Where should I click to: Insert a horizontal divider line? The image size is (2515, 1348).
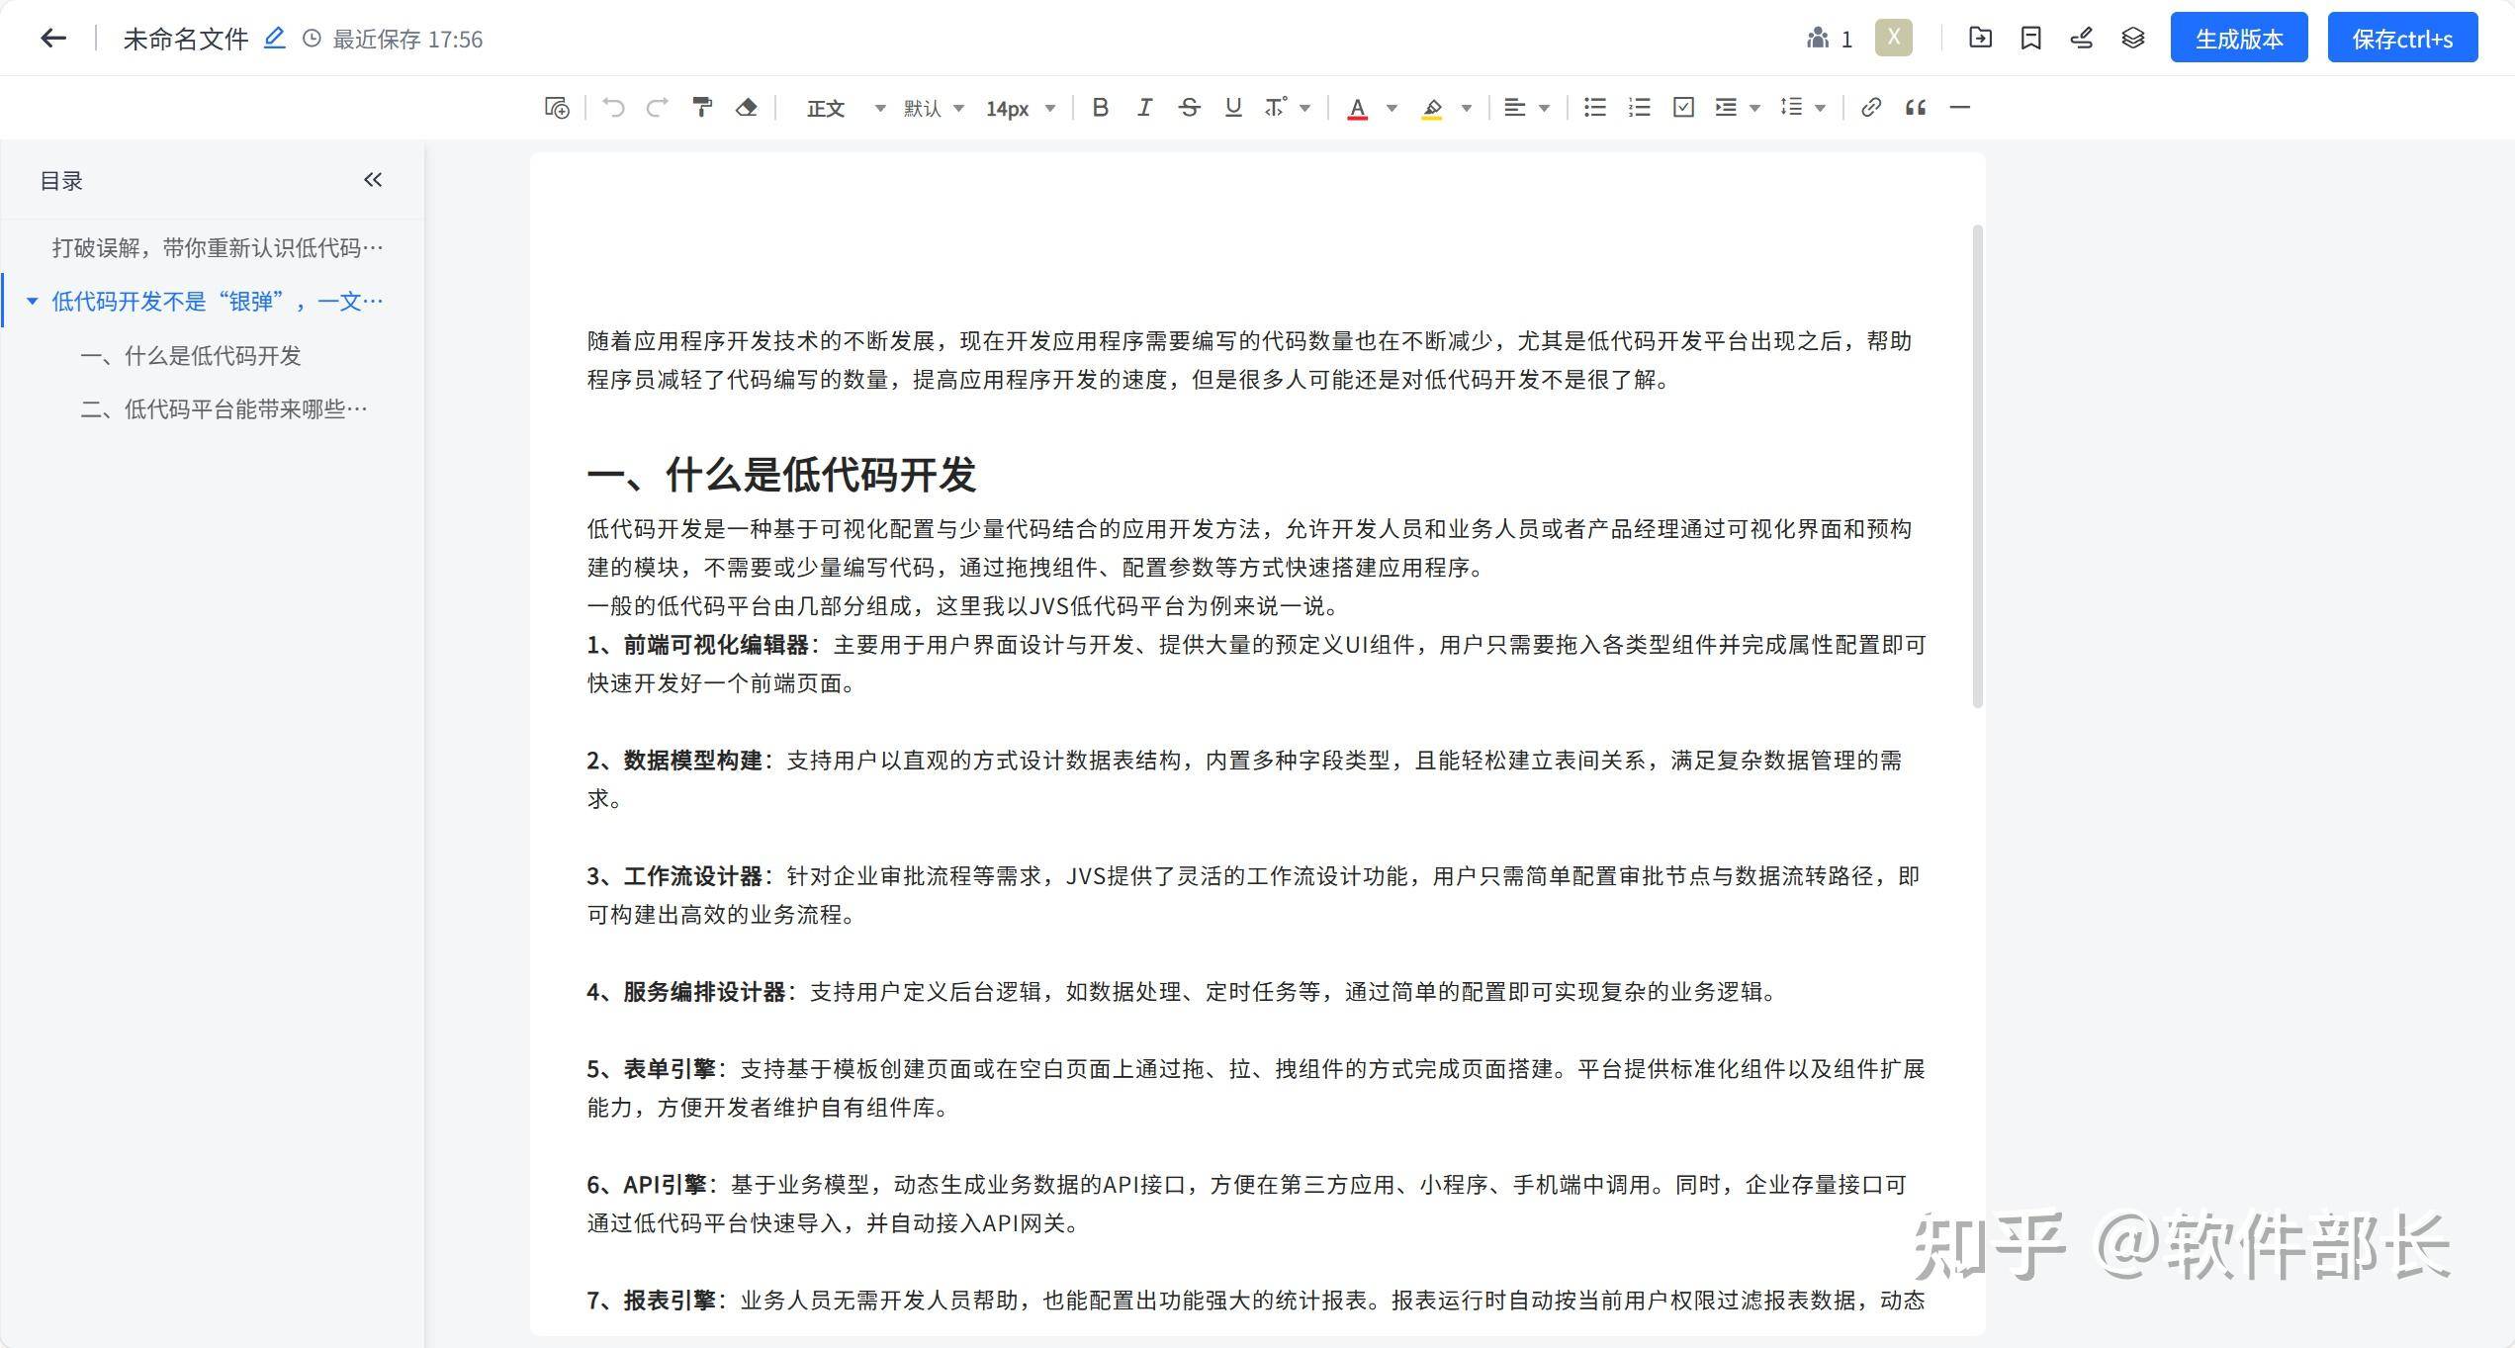[x=1959, y=107]
